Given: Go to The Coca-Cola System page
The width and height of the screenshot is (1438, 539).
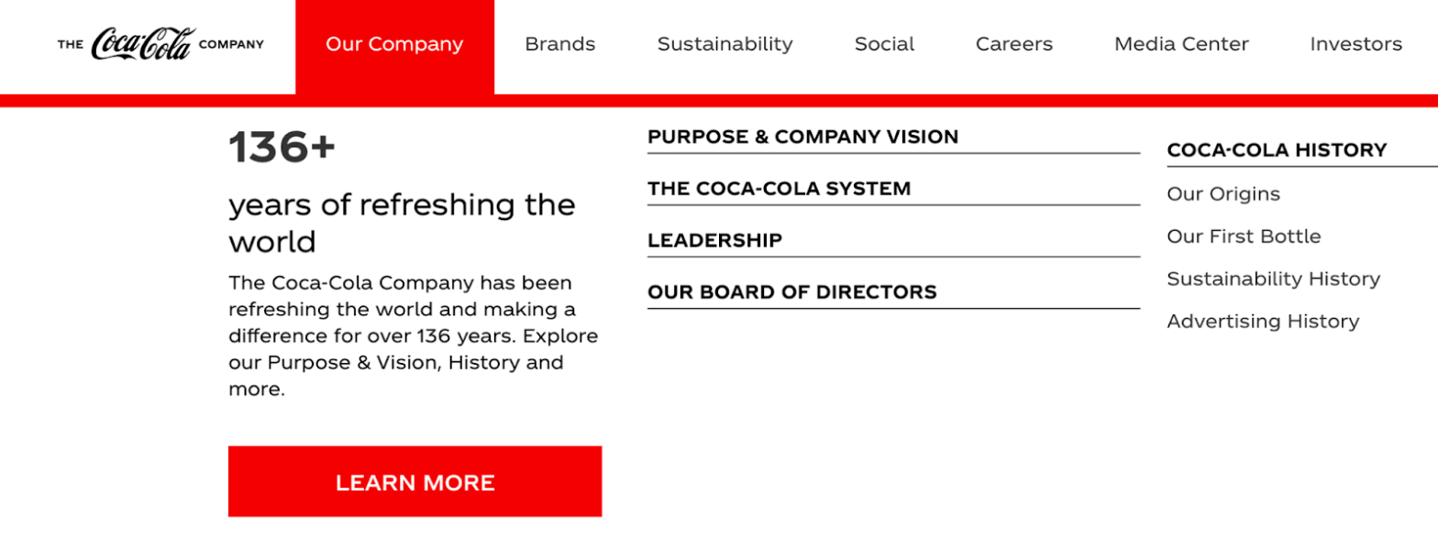Looking at the screenshot, I should 779,189.
